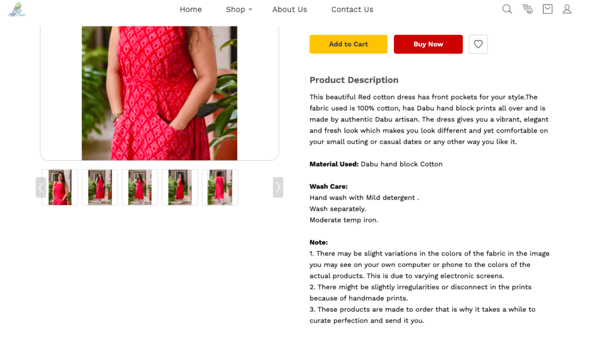The height and width of the screenshot is (337, 589).
Task: Show next thumbnails with right arrow
Action: (x=278, y=187)
